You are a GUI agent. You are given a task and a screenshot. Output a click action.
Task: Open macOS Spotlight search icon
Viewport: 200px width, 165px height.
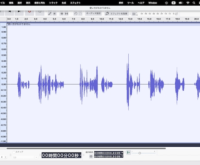(x=194, y=3)
